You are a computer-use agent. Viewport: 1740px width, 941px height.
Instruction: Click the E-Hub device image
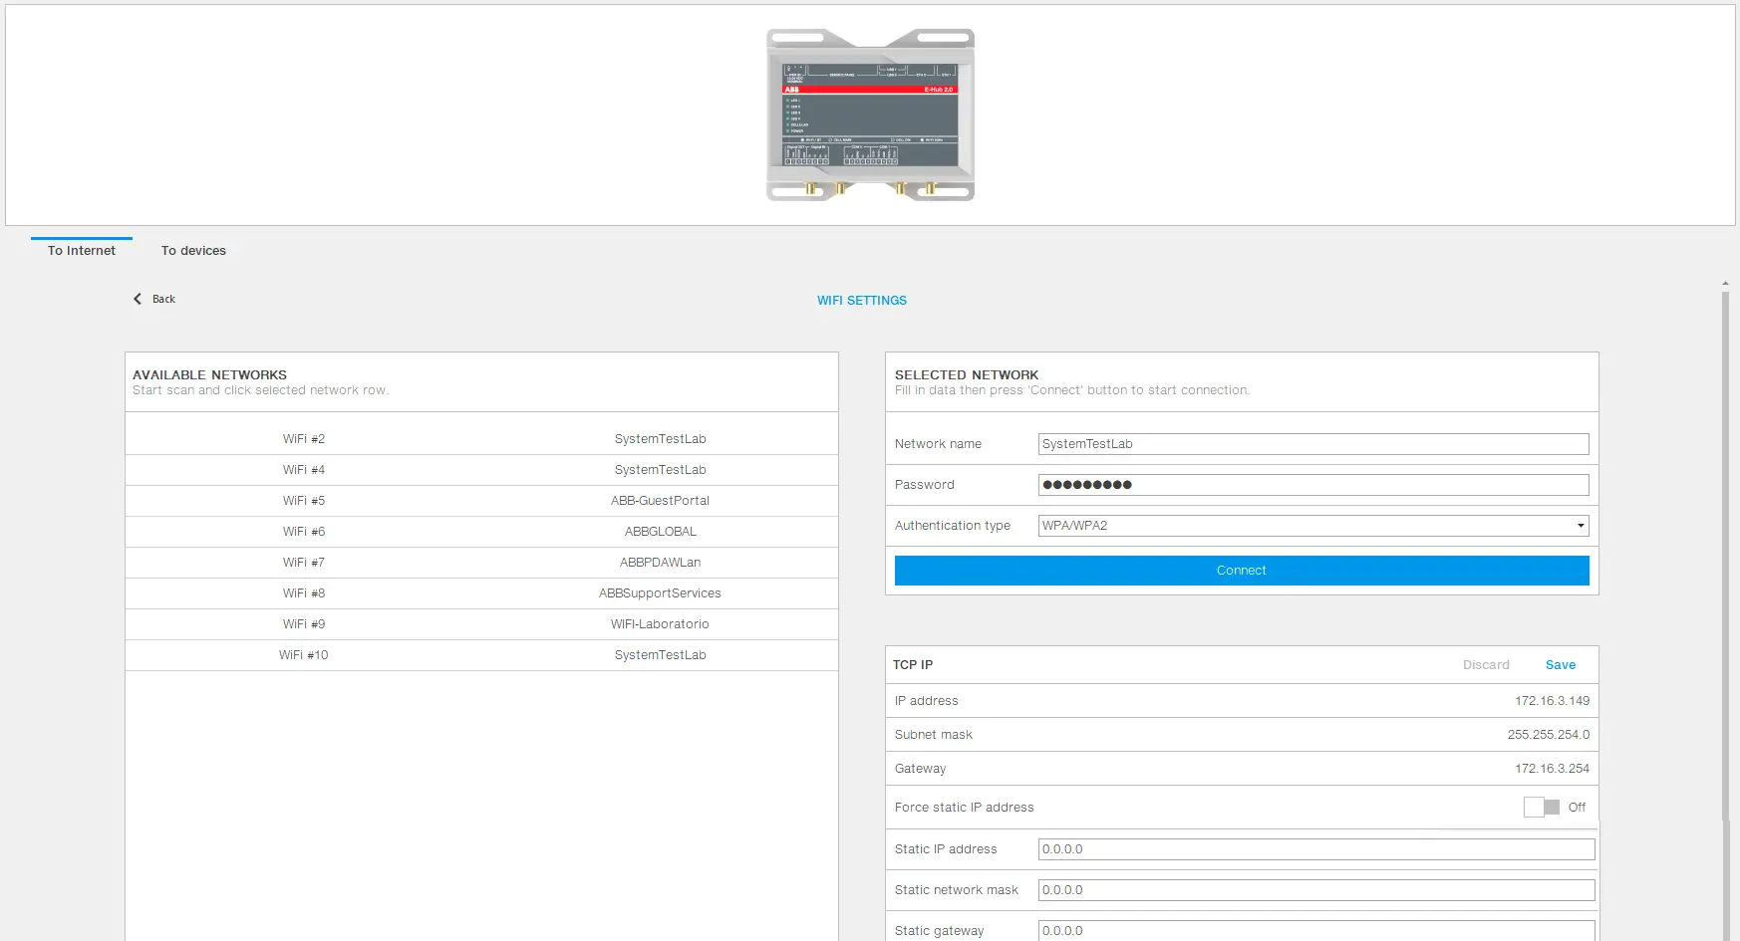870,115
